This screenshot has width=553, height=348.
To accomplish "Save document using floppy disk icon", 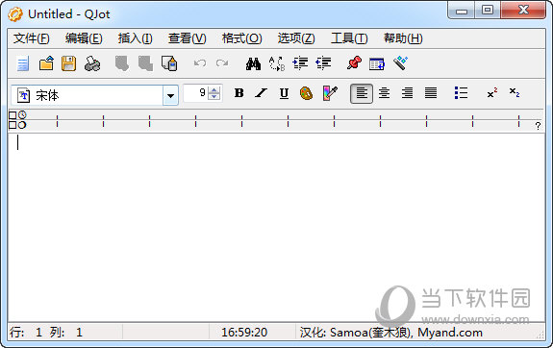I will pos(69,63).
